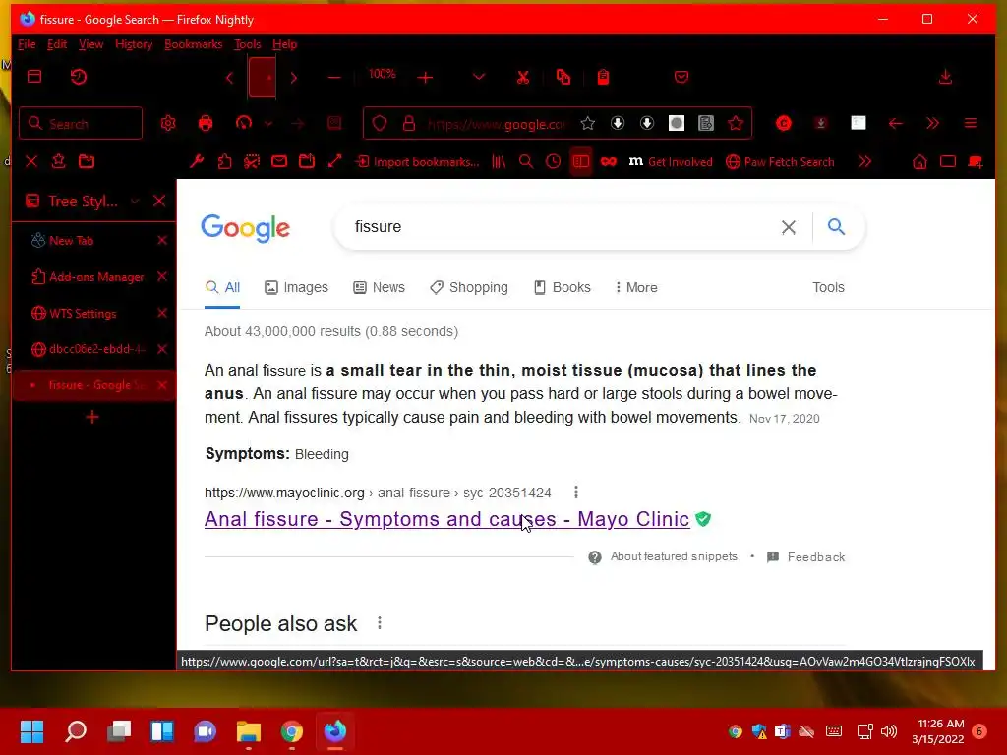Viewport: 1007px width, 755px height.
Task: Click the Print icon
Action: coord(206,123)
